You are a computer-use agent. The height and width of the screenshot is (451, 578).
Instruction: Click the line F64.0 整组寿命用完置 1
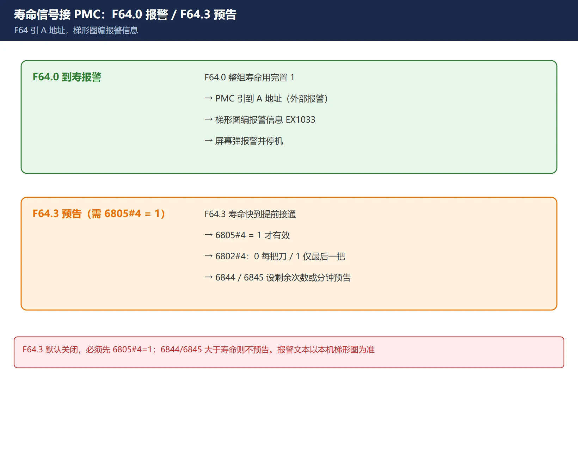pyautogui.click(x=250, y=78)
